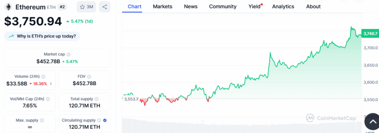Screen dimensions: 379x133
Task: Click the share icon button
Action: (105, 7)
